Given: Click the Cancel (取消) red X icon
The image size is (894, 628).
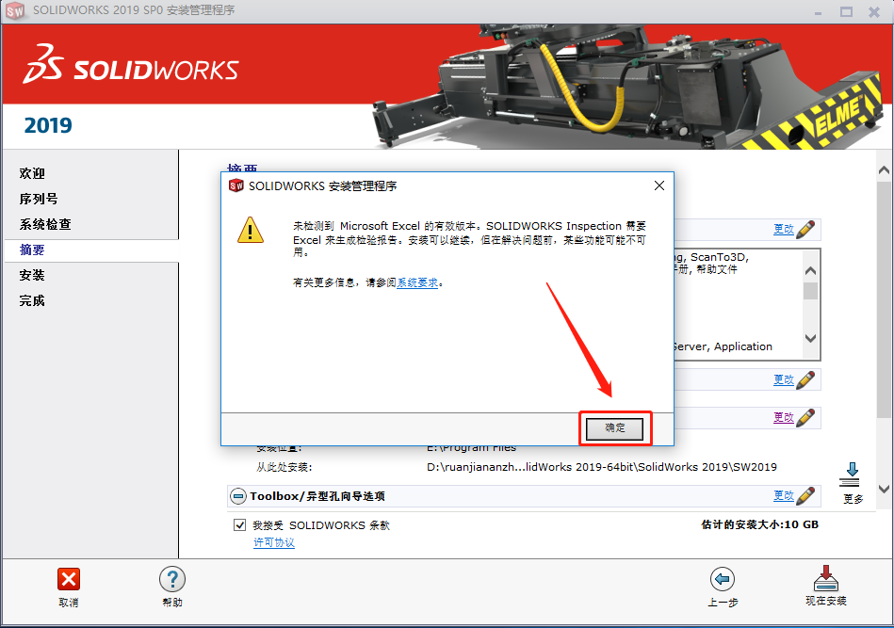Looking at the screenshot, I should [67, 580].
